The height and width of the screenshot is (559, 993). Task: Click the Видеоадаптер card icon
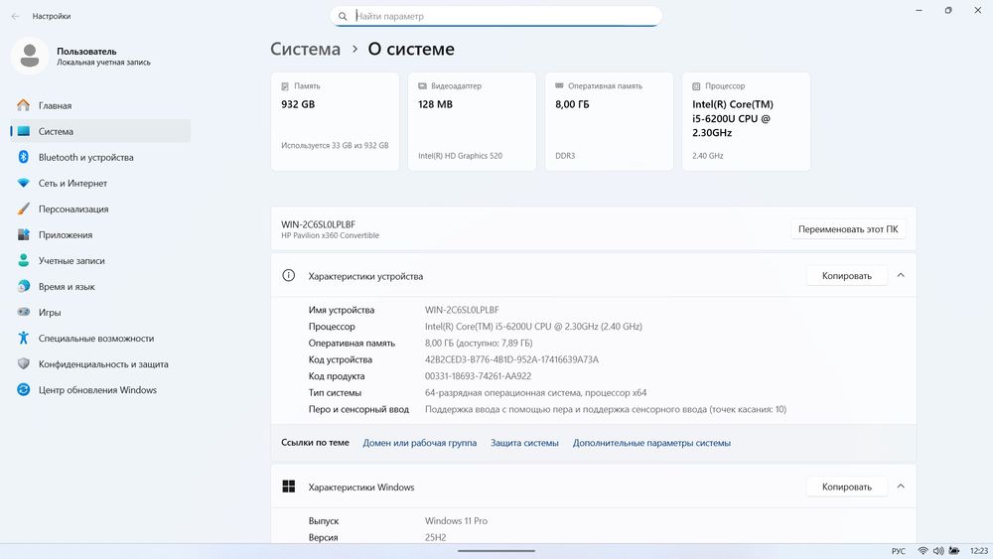pyautogui.click(x=422, y=86)
